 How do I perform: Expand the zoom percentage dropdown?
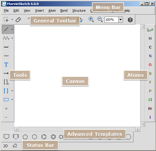[121, 20]
